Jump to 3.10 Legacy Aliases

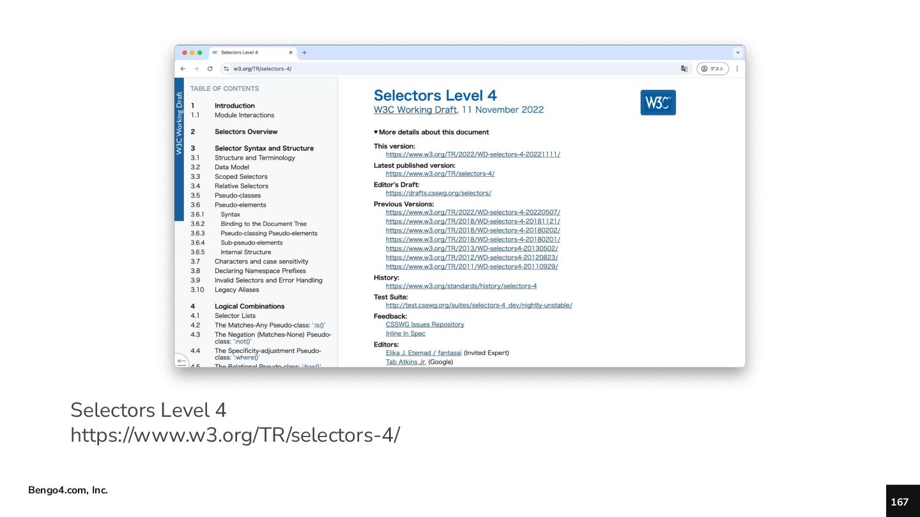point(237,290)
